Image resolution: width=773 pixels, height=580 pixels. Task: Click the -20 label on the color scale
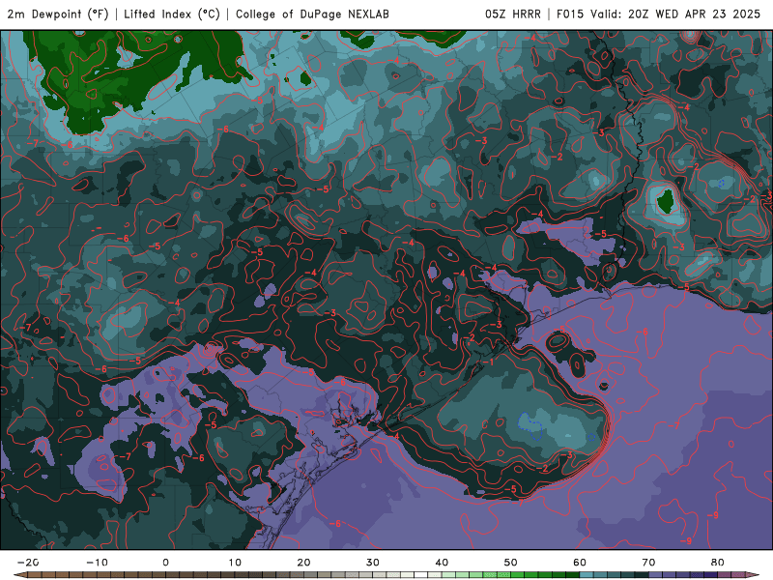(28, 563)
